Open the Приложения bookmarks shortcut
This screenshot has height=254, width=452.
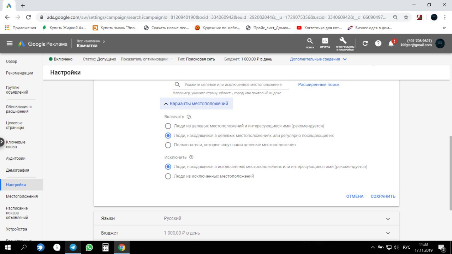(x=20, y=28)
